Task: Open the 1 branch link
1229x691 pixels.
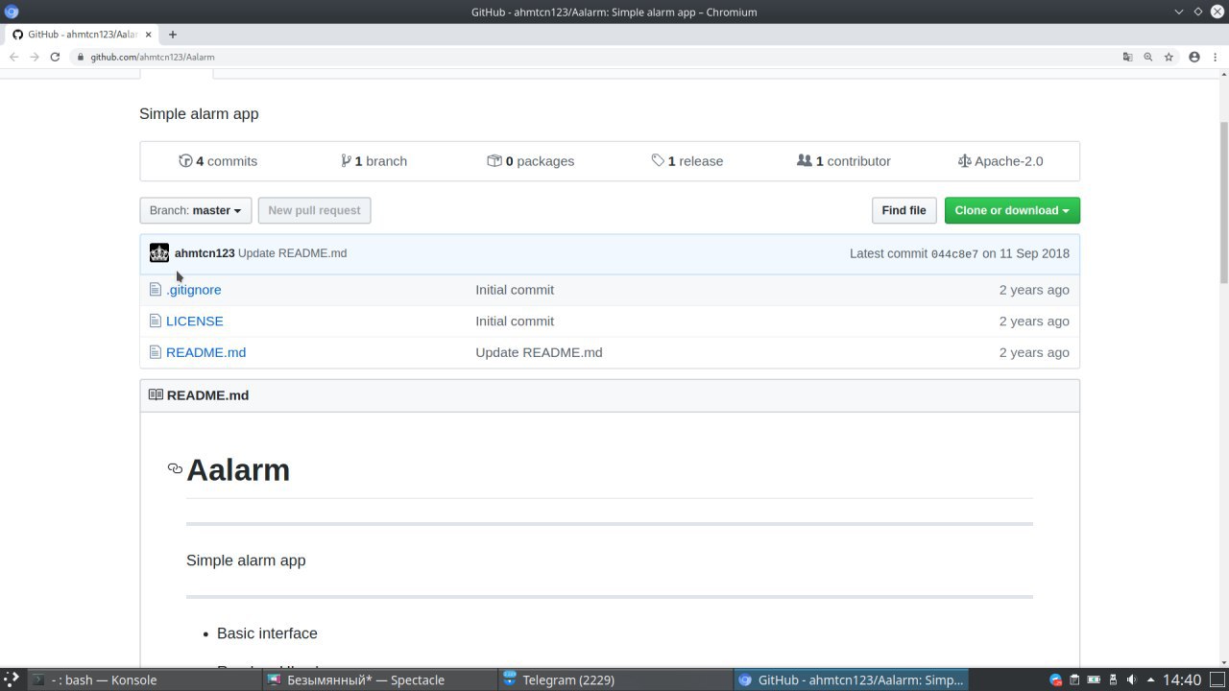Action: 374,161
